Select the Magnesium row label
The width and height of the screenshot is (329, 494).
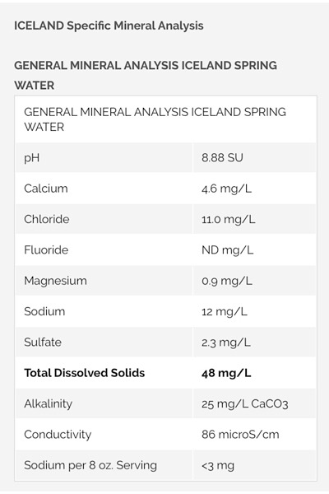tap(55, 281)
